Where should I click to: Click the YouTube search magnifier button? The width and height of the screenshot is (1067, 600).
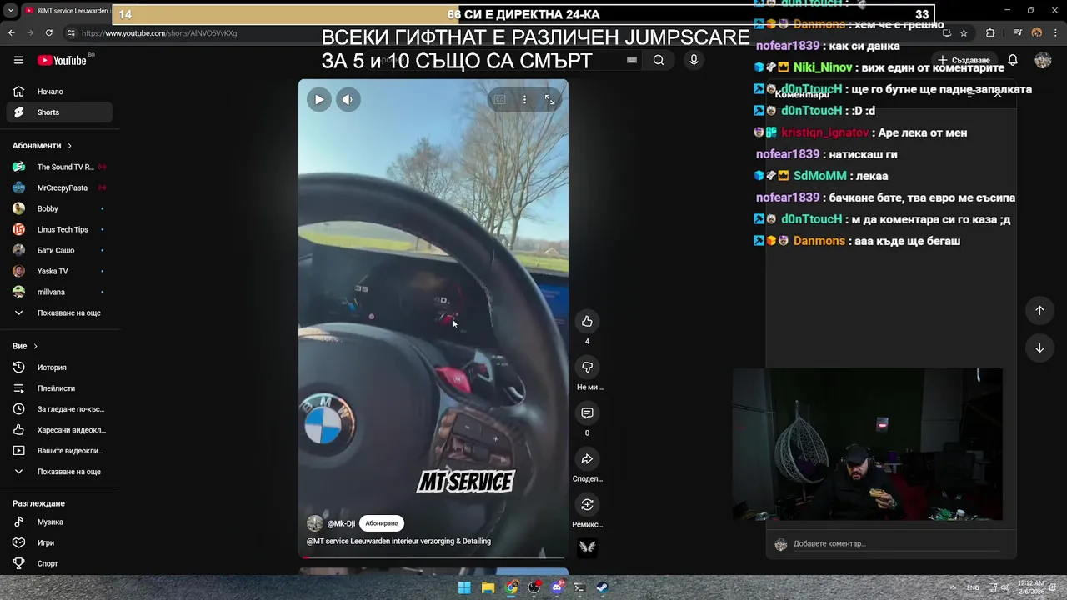coord(659,60)
